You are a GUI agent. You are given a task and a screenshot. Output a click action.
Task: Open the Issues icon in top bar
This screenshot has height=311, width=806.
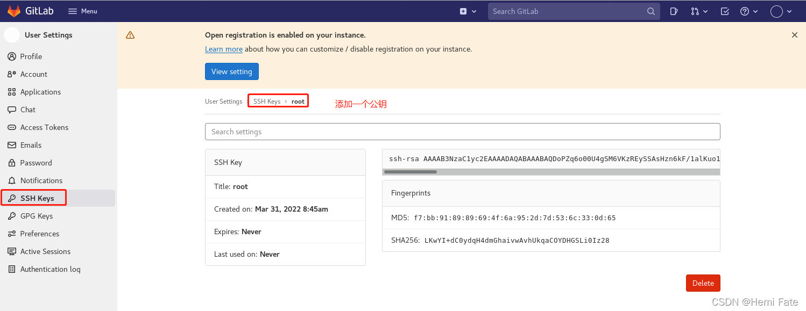674,11
